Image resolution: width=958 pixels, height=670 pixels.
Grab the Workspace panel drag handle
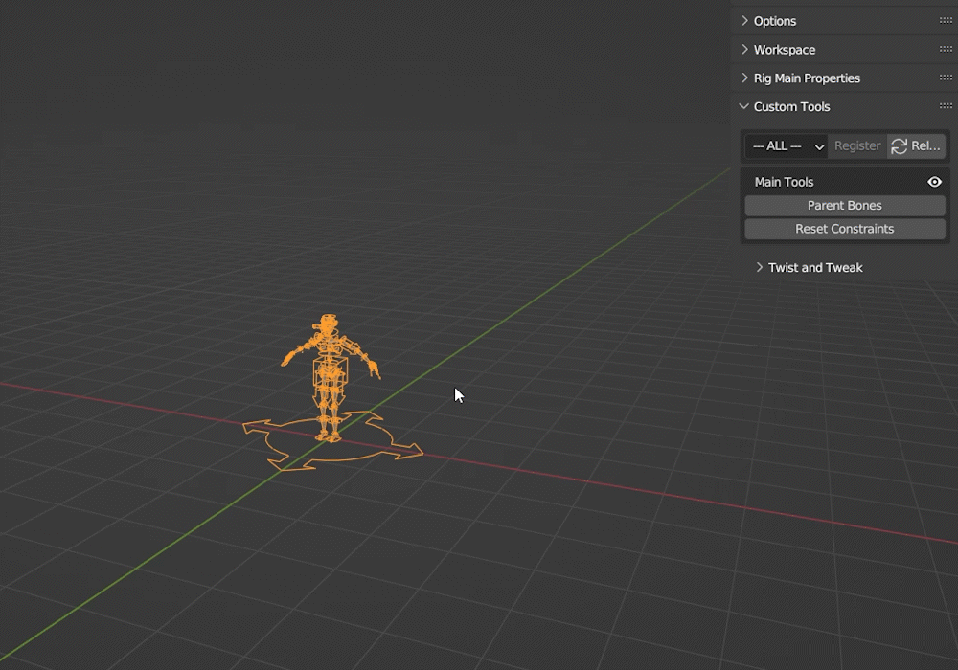point(946,49)
